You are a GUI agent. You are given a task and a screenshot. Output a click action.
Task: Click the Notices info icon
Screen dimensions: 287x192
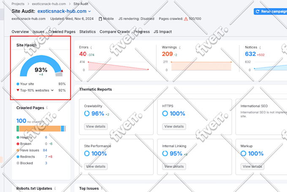(x=260, y=47)
